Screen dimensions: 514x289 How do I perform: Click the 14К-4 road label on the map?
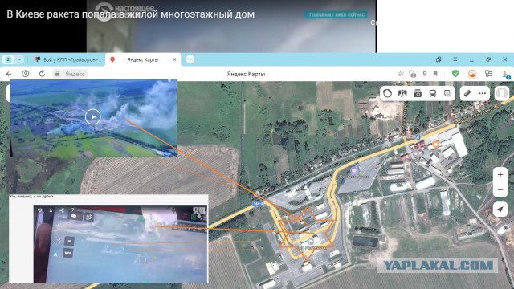258,203
